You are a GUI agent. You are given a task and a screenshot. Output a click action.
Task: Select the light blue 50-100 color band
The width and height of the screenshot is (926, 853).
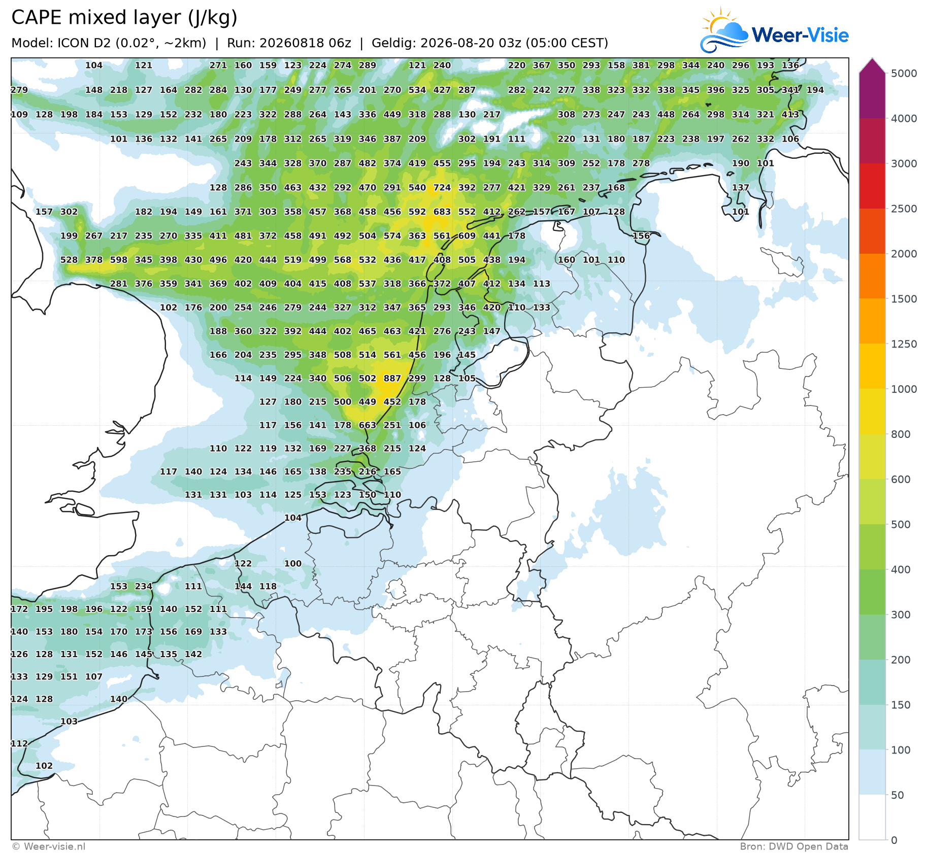tap(872, 772)
